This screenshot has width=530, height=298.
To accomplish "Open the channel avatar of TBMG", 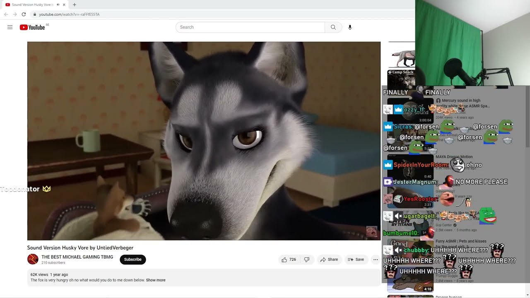I will pos(33,260).
